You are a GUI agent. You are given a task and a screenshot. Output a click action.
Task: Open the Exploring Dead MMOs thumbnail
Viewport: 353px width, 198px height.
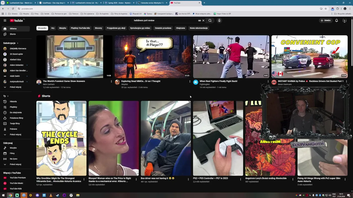coord(153,57)
